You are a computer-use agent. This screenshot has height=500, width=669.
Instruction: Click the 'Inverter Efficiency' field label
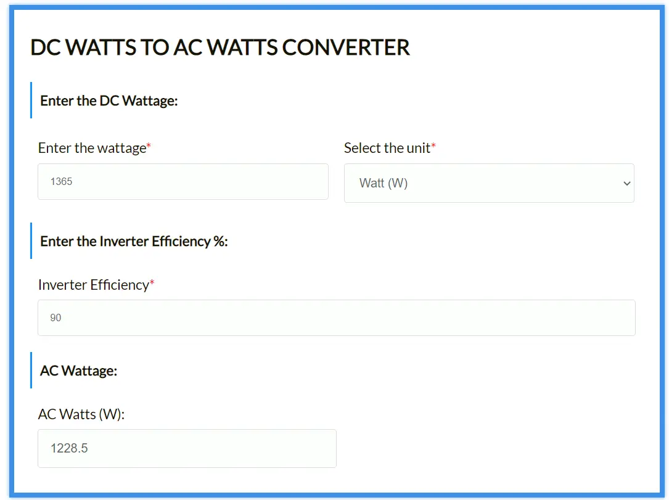coord(91,285)
